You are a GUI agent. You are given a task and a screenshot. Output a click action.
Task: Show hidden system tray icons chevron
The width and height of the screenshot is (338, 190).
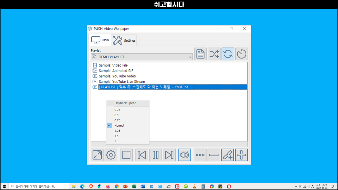click(296, 186)
